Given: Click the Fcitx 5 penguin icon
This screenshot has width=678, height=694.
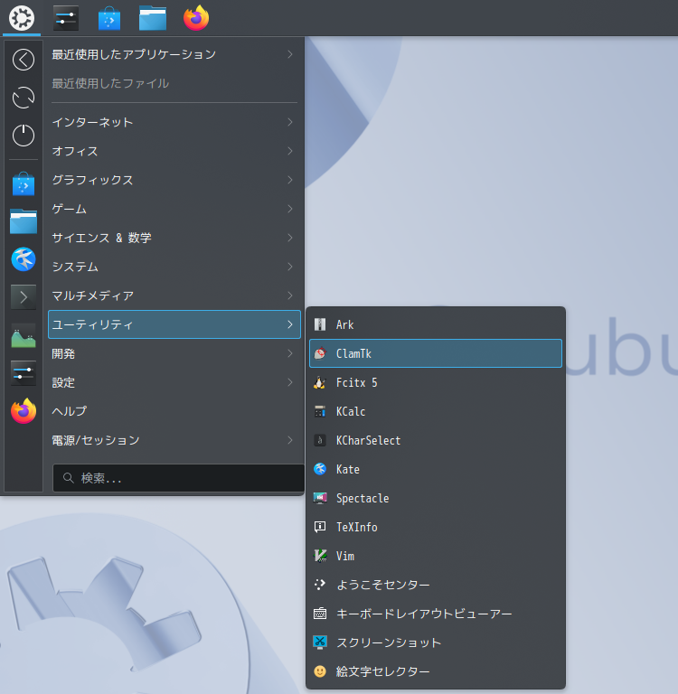Looking at the screenshot, I should (x=320, y=382).
